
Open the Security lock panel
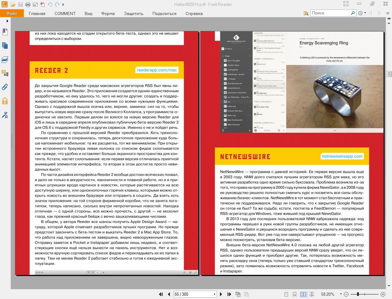[x=5, y=101]
